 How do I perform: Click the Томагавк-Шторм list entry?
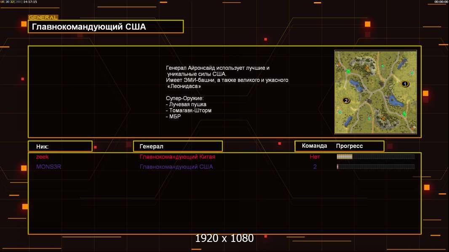pos(189,110)
